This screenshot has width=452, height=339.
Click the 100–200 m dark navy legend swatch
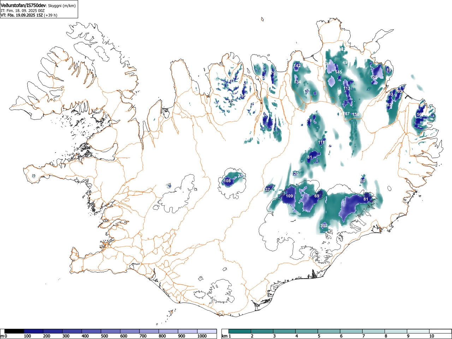34,331
